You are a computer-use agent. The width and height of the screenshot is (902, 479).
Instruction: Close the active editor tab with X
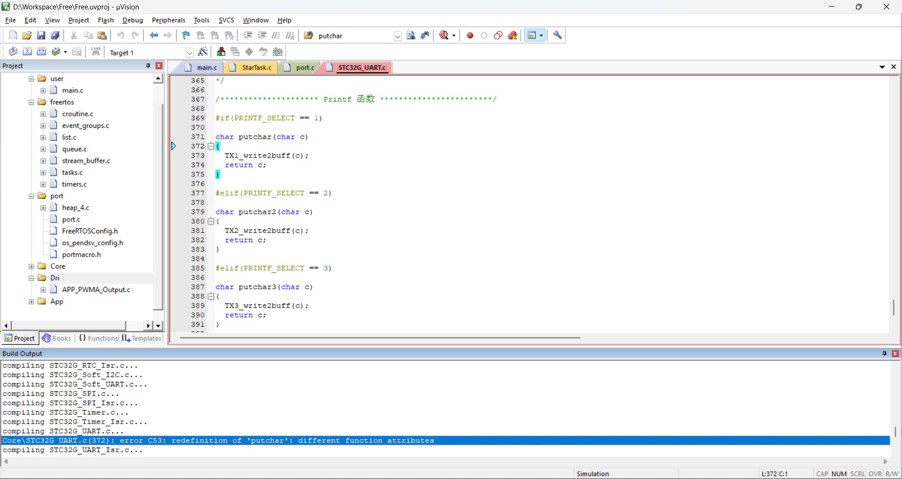click(894, 67)
